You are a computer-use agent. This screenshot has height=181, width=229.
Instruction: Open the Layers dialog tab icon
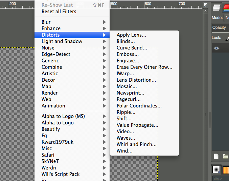[x=216, y=7]
